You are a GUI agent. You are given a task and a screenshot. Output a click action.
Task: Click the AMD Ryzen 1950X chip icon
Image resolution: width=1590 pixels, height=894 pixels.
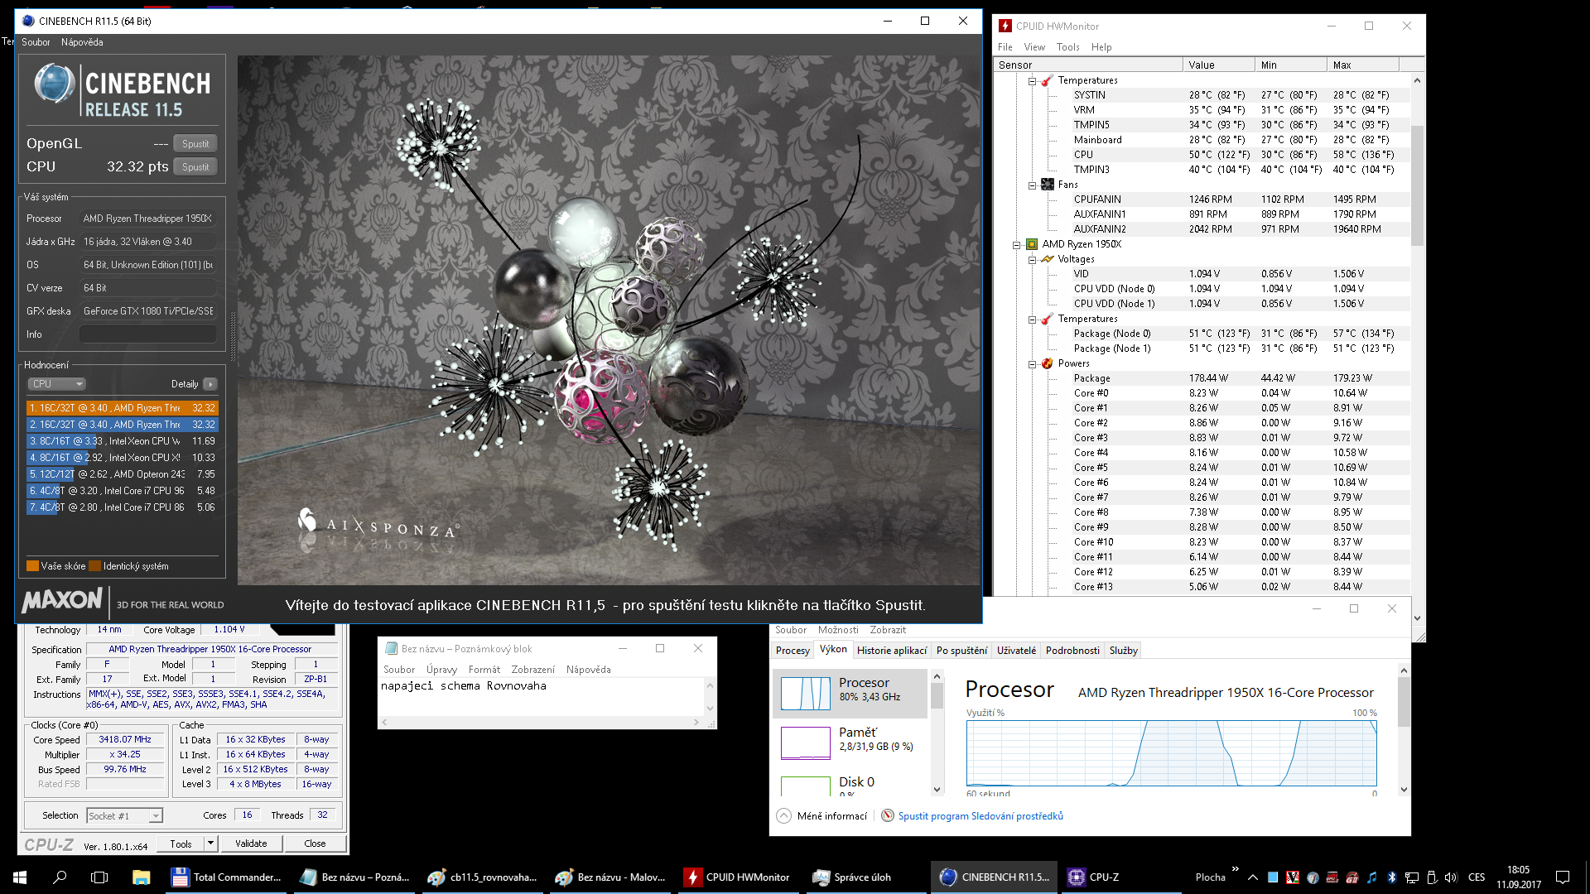point(1032,244)
